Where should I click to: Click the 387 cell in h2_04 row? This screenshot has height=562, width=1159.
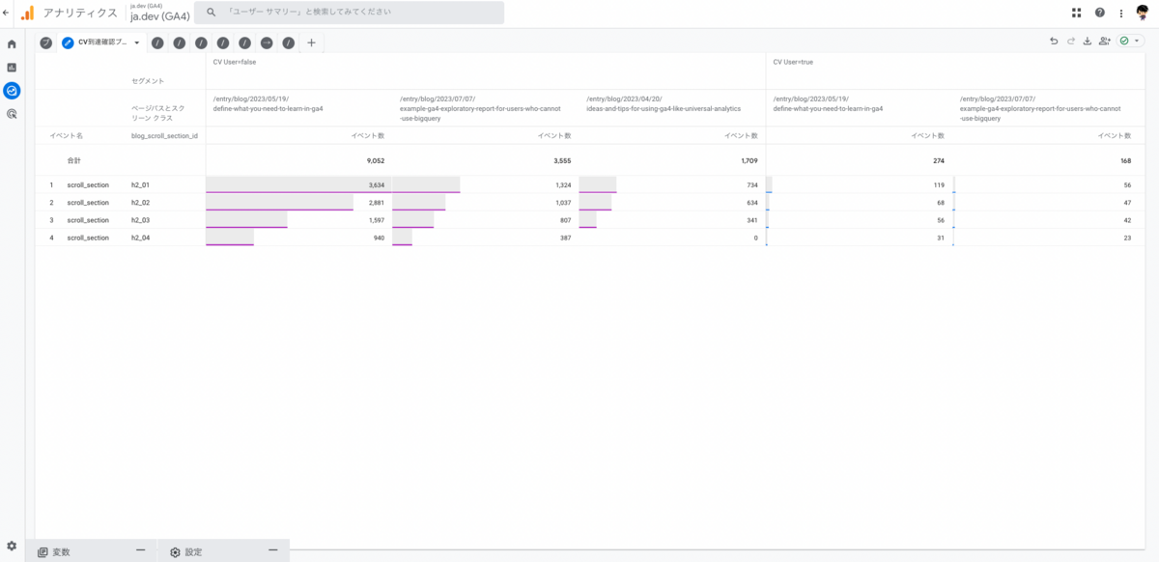(x=566, y=238)
